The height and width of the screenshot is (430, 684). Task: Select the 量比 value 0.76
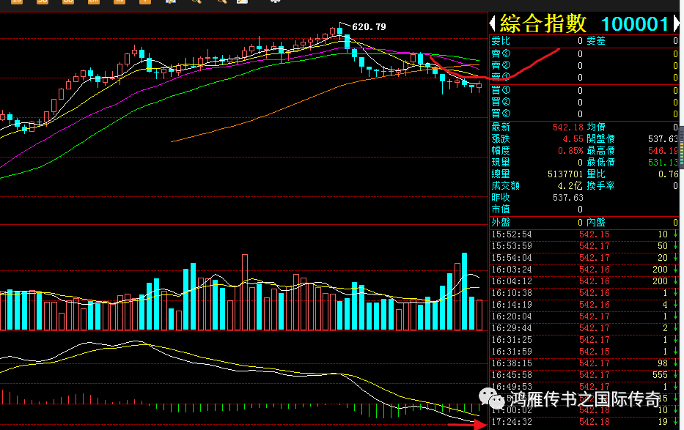(669, 174)
